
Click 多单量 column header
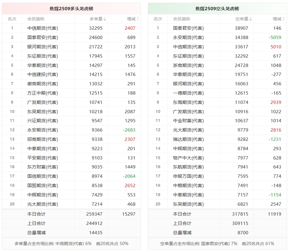click(96, 19)
